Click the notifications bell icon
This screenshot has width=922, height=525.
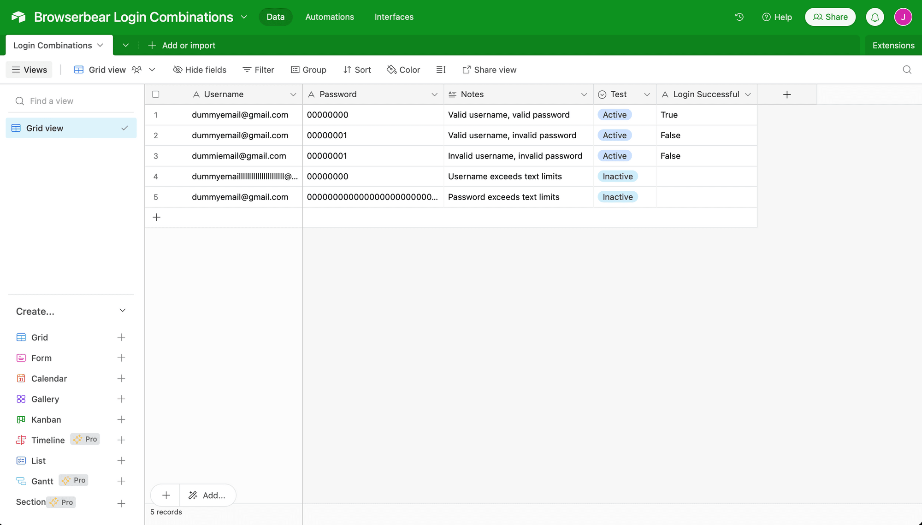coord(875,17)
